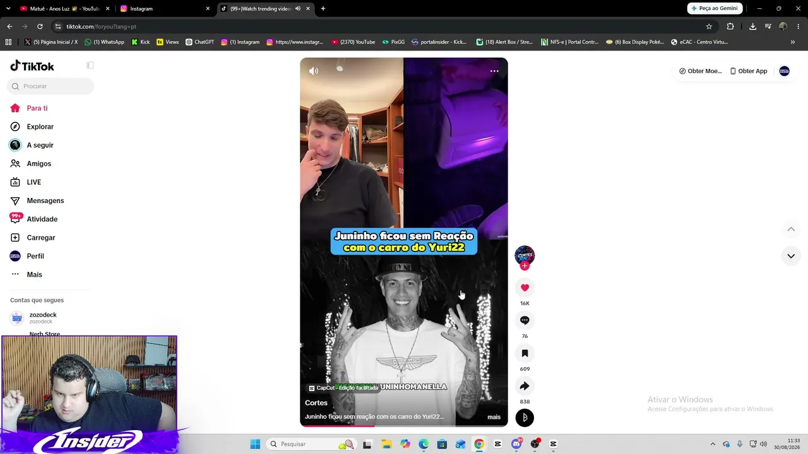
Task: Open the Cortes account name on the video
Action: [316, 403]
